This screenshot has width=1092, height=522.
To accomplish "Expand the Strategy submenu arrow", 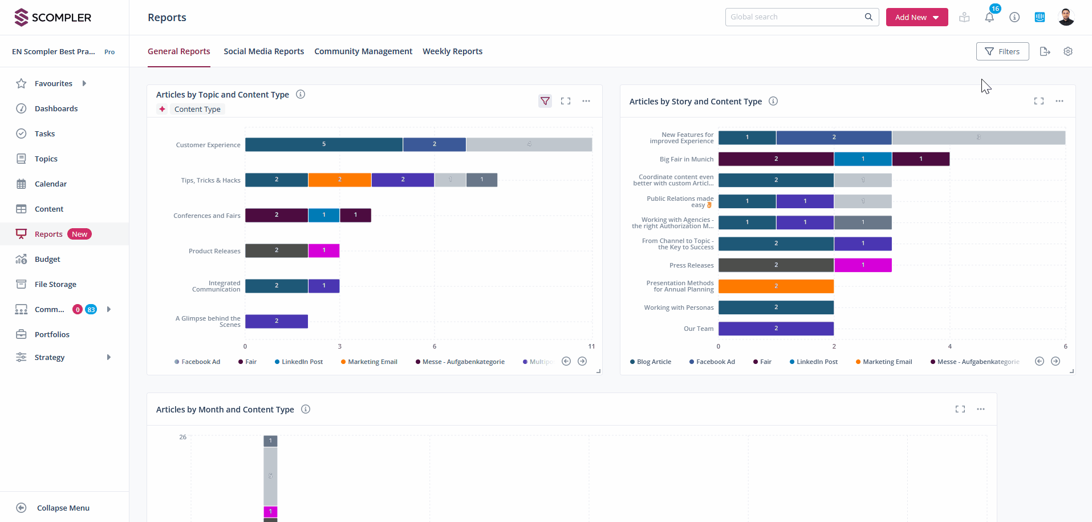I will [108, 357].
